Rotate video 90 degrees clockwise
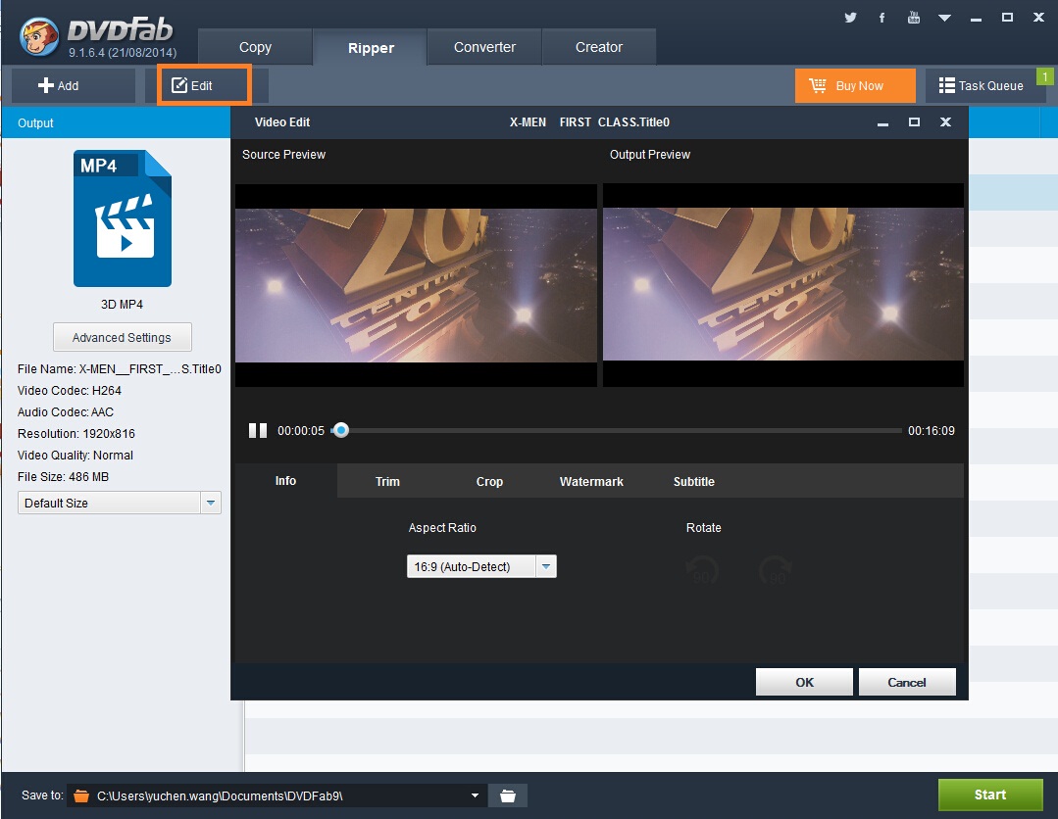This screenshot has height=819, width=1058. [776, 571]
